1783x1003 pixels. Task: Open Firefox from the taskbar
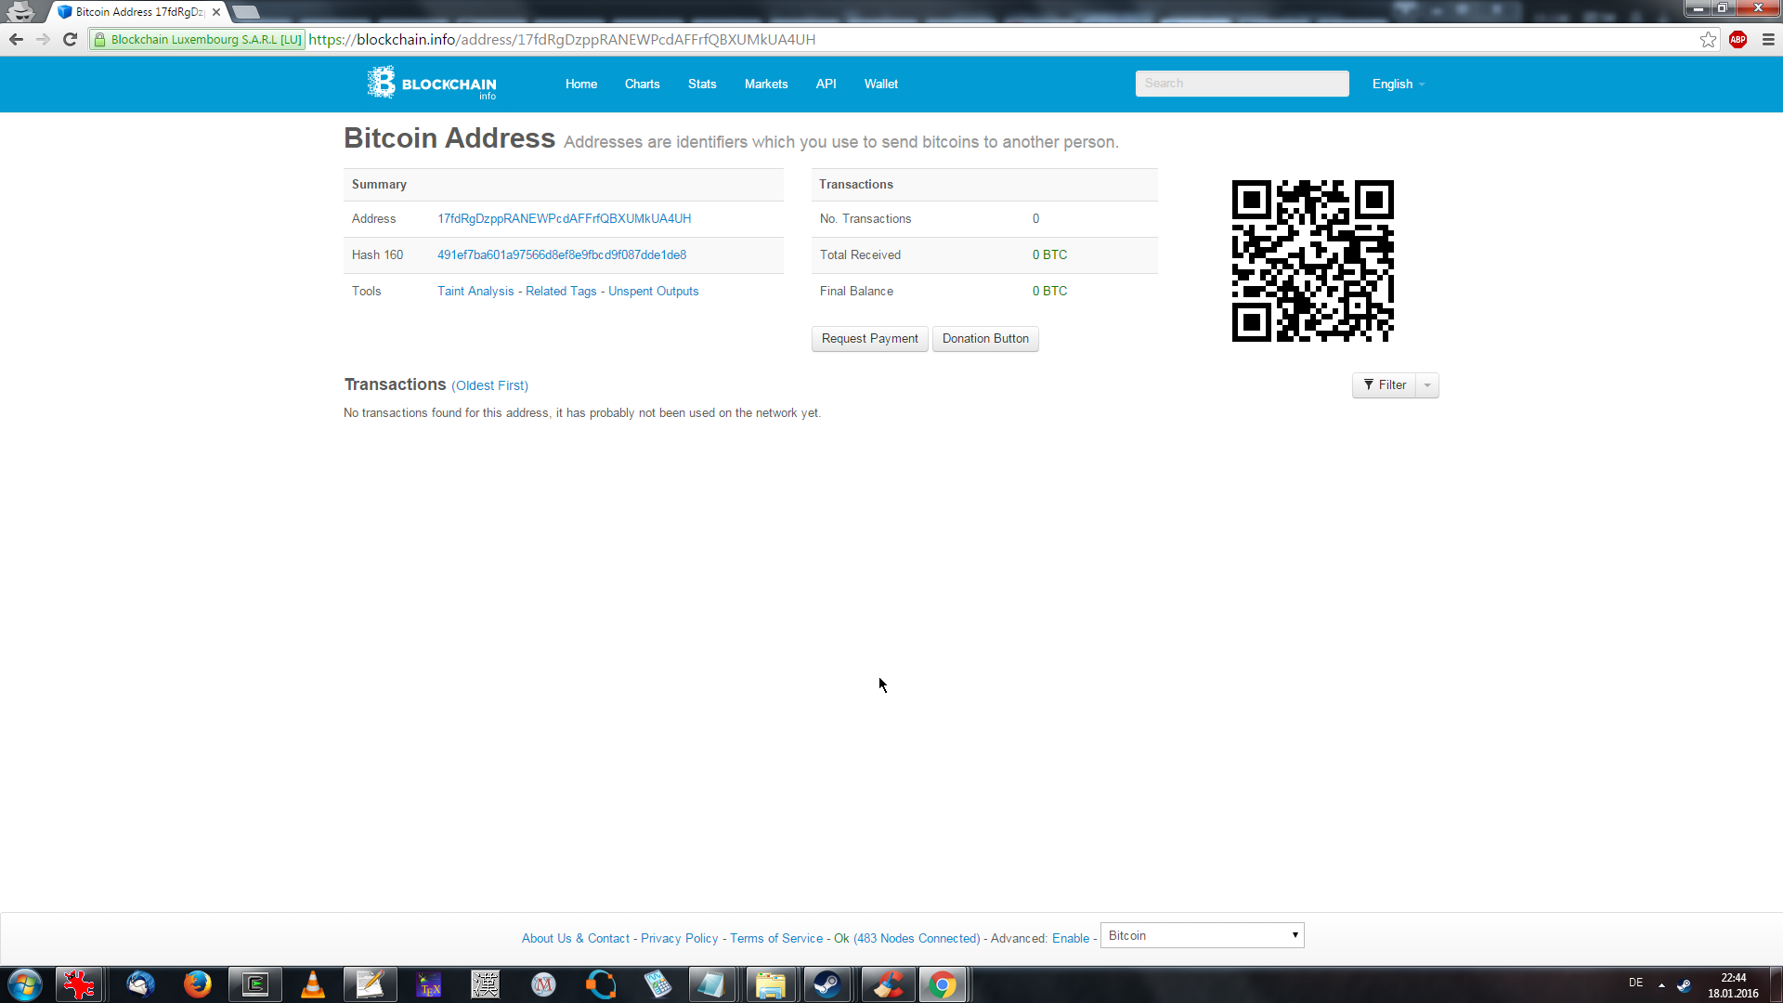197,984
